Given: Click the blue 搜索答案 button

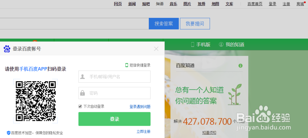Looking at the screenshot, I should [164, 24].
